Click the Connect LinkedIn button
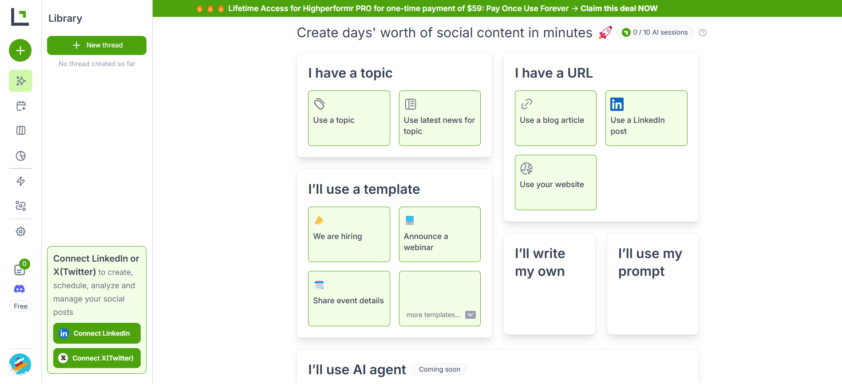The width and height of the screenshot is (842, 384). pos(97,333)
